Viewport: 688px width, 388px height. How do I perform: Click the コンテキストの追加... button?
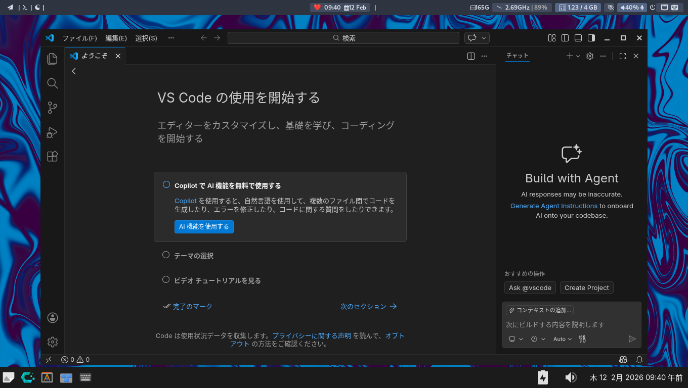(x=540, y=310)
